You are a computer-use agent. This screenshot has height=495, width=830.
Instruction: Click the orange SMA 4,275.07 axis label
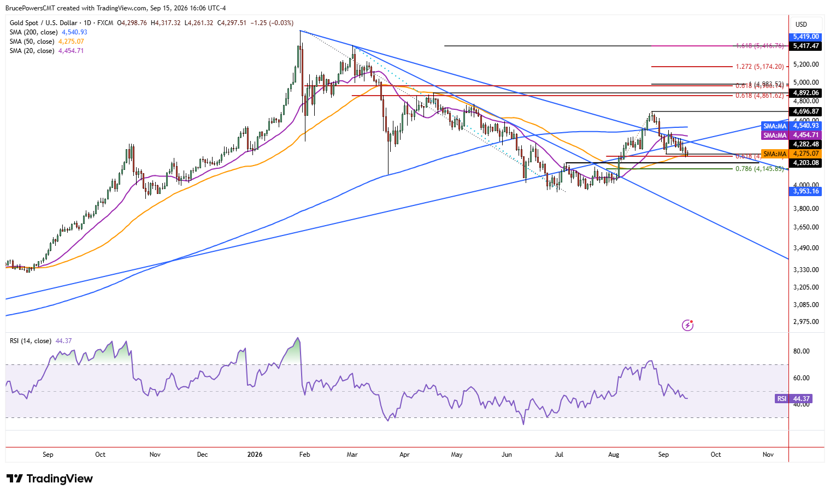(791, 154)
